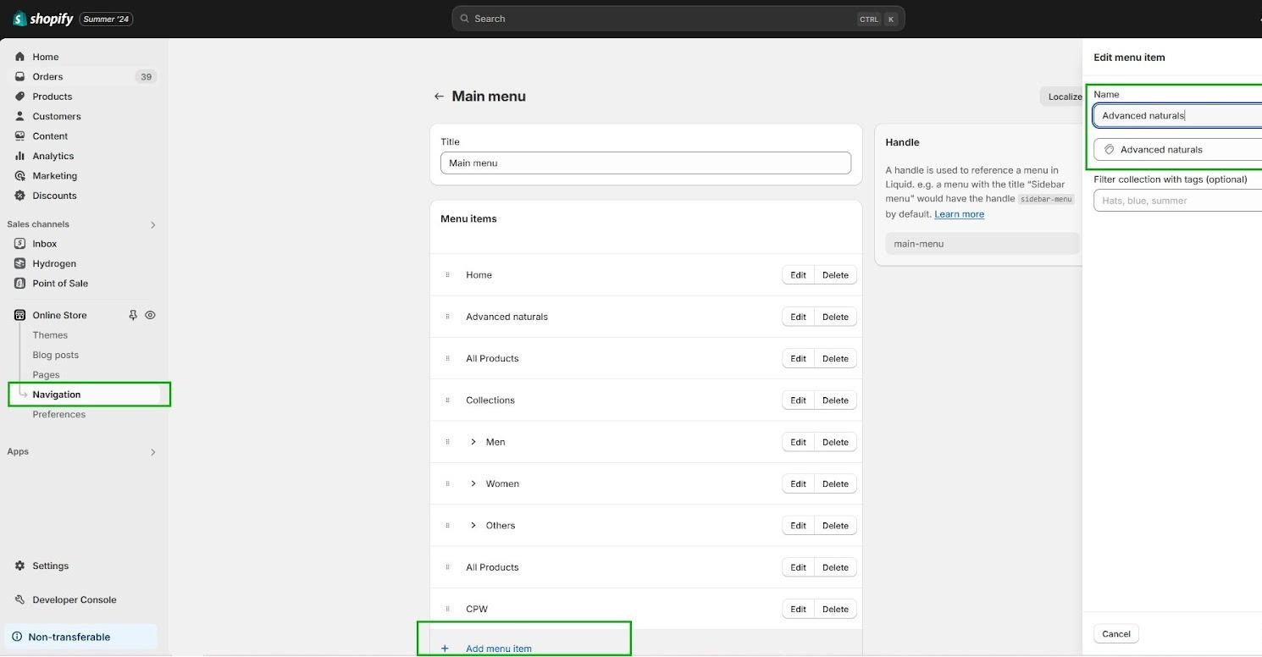The width and height of the screenshot is (1262, 657).
Task: Expand the Others menu item chevron
Action: (473, 526)
